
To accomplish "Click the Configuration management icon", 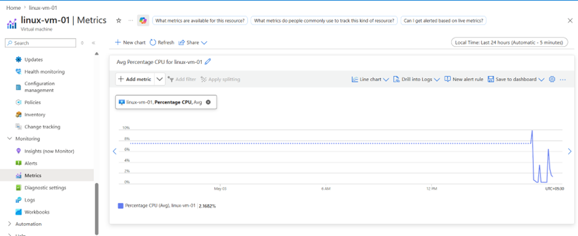I will tap(18, 87).
